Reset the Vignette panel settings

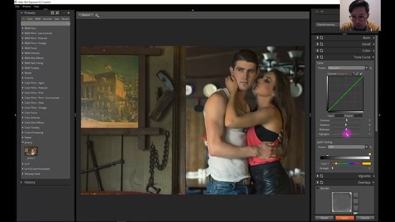322,176
